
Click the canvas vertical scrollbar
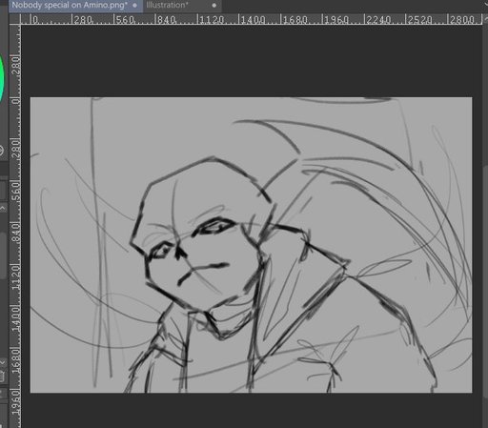485,222
